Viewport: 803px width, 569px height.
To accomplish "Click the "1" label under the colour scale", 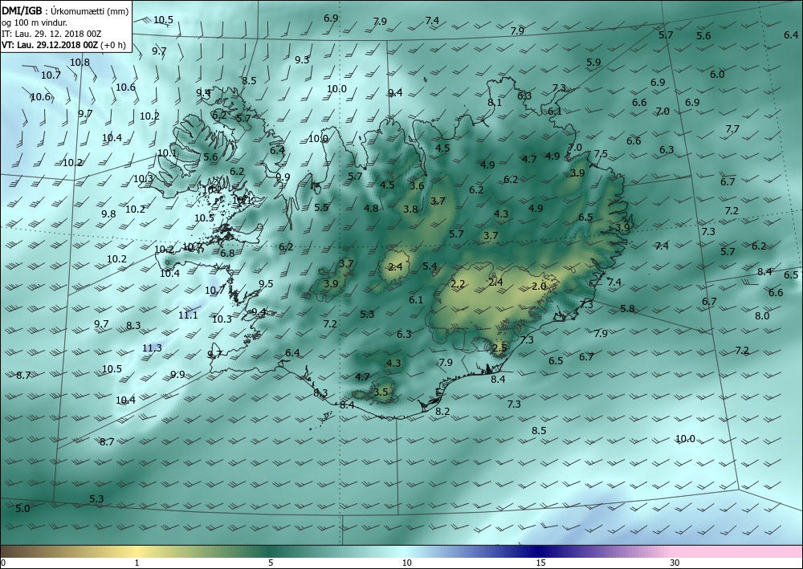I will [137, 563].
